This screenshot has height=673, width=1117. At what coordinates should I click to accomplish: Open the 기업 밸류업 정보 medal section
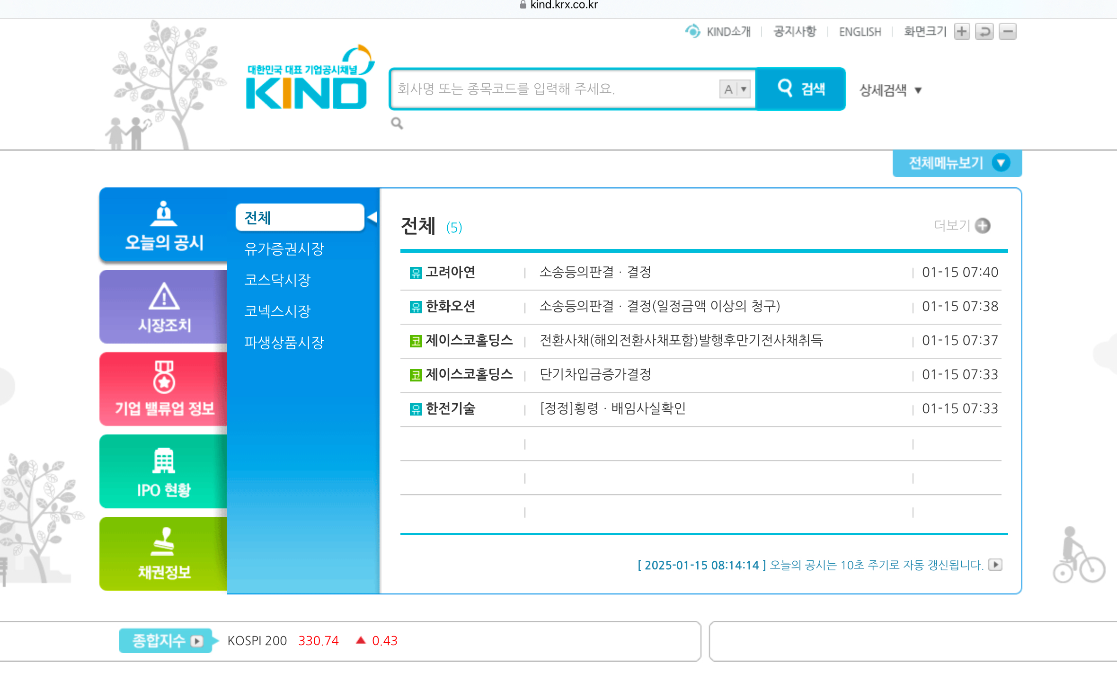[x=164, y=389]
